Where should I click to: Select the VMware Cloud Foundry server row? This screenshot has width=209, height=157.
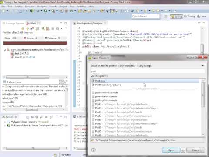[28, 122]
